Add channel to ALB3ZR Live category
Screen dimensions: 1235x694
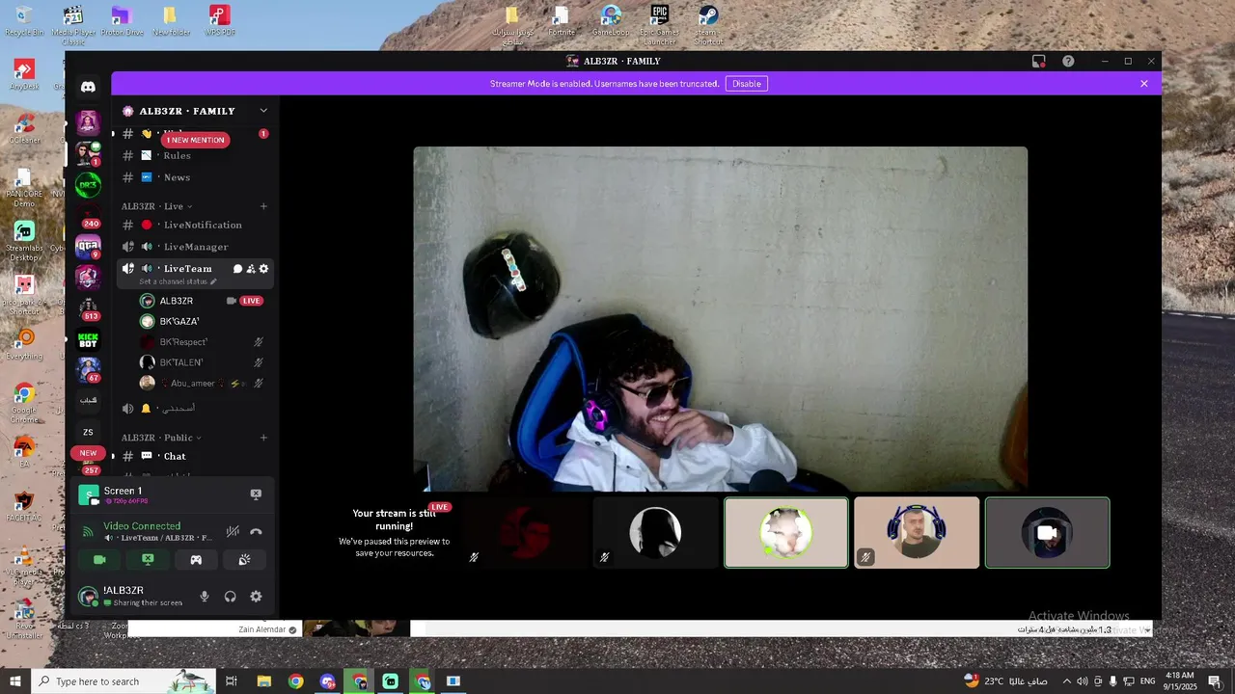pyautogui.click(x=263, y=206)
